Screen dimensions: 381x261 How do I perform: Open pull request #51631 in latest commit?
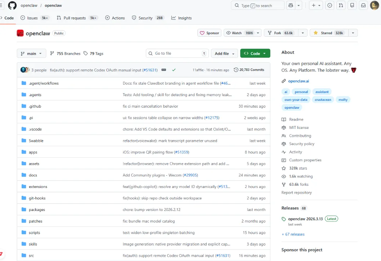click(x=150, y=70)
